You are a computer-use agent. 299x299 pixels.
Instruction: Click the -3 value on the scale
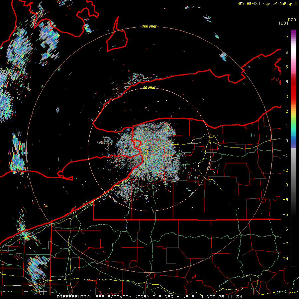point(285,185)
